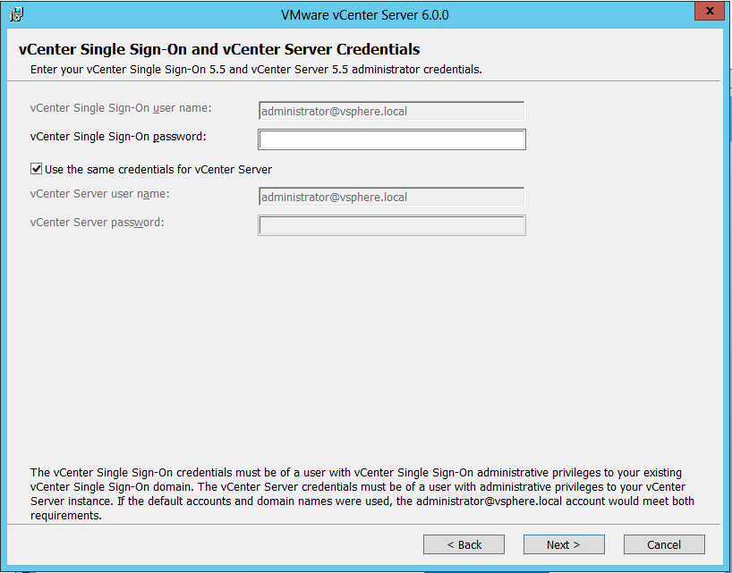Cancel the vCenter Server installation
The image size is (732, 573).
pyautogui.click(x=664, y=544)
